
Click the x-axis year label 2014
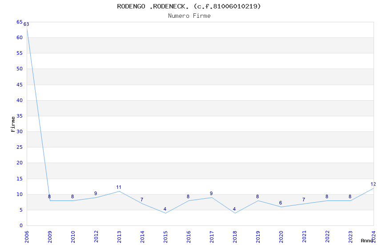(x=142, y=237)
